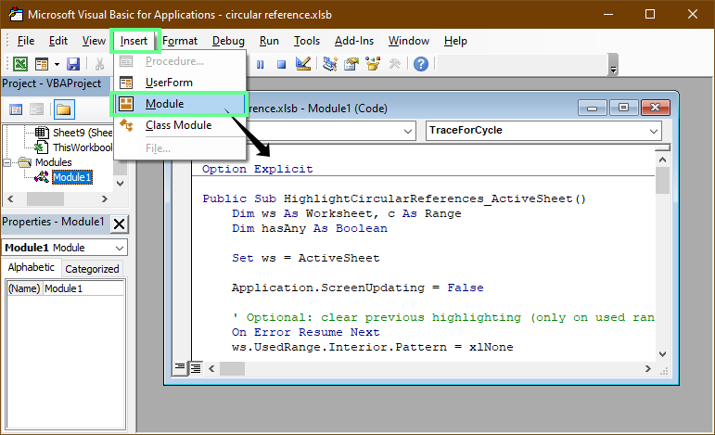Choose Module from the Insert menu
Viewport: 715px width, 435px height.
pyautogui.click(x=180, y=104)
